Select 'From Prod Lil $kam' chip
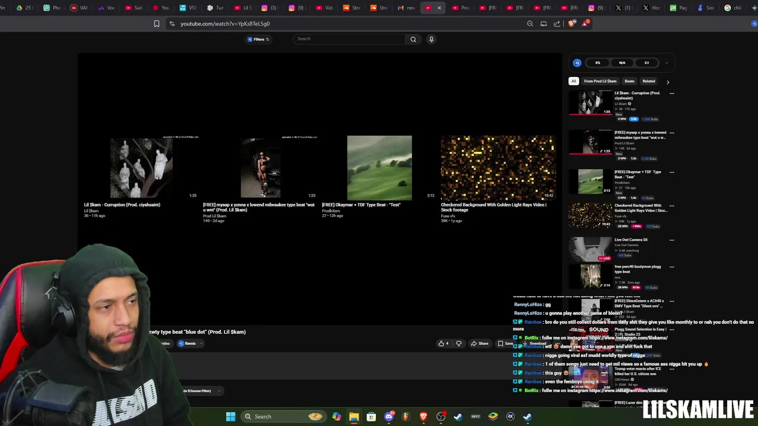This screenshot has height=426, width=758. (600, 81)
